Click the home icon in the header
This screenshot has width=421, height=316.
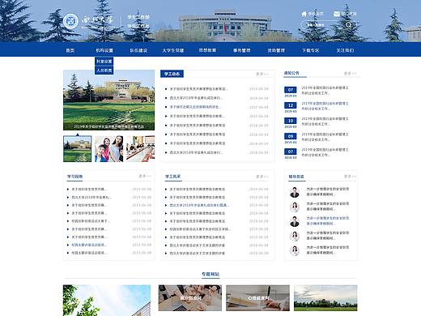304,14
